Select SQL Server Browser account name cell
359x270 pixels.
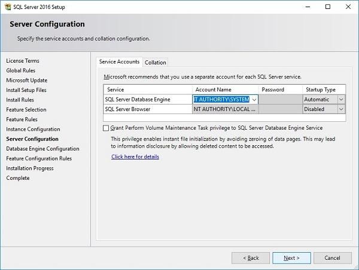(225, 109)
